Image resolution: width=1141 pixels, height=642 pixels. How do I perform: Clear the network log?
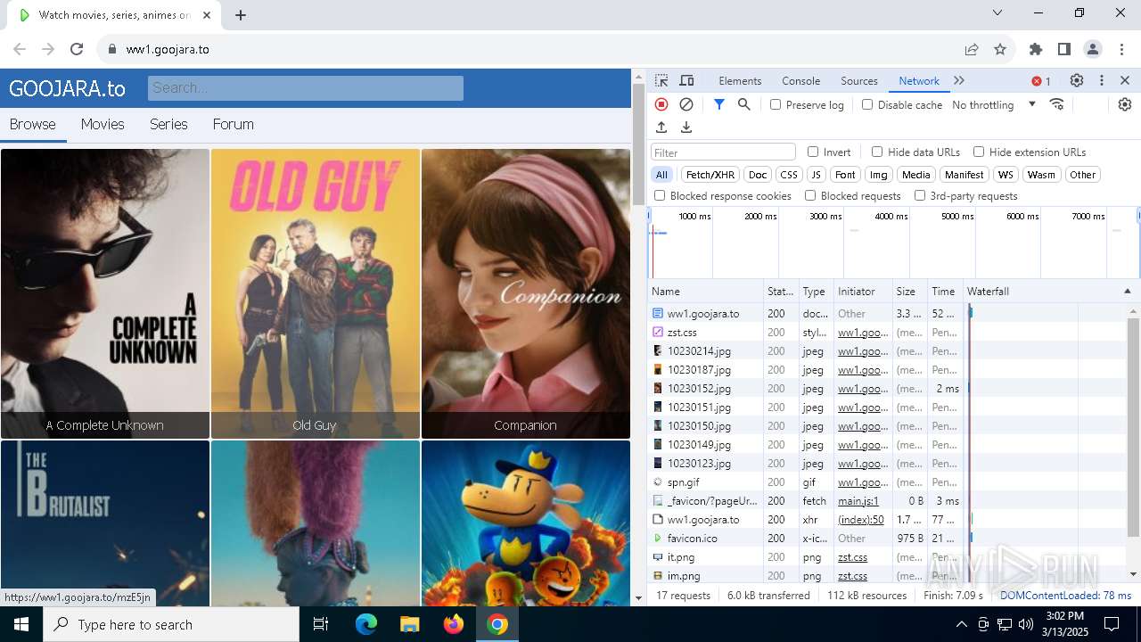coord(686,104)
